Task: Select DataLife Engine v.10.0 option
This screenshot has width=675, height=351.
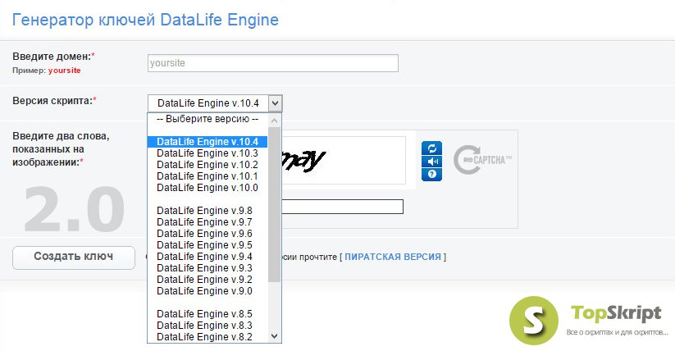Action: 208,188
